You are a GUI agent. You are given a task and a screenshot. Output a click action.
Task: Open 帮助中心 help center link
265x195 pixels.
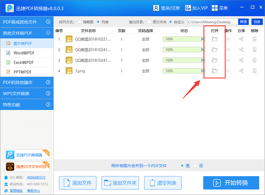(x=33, y=190)
